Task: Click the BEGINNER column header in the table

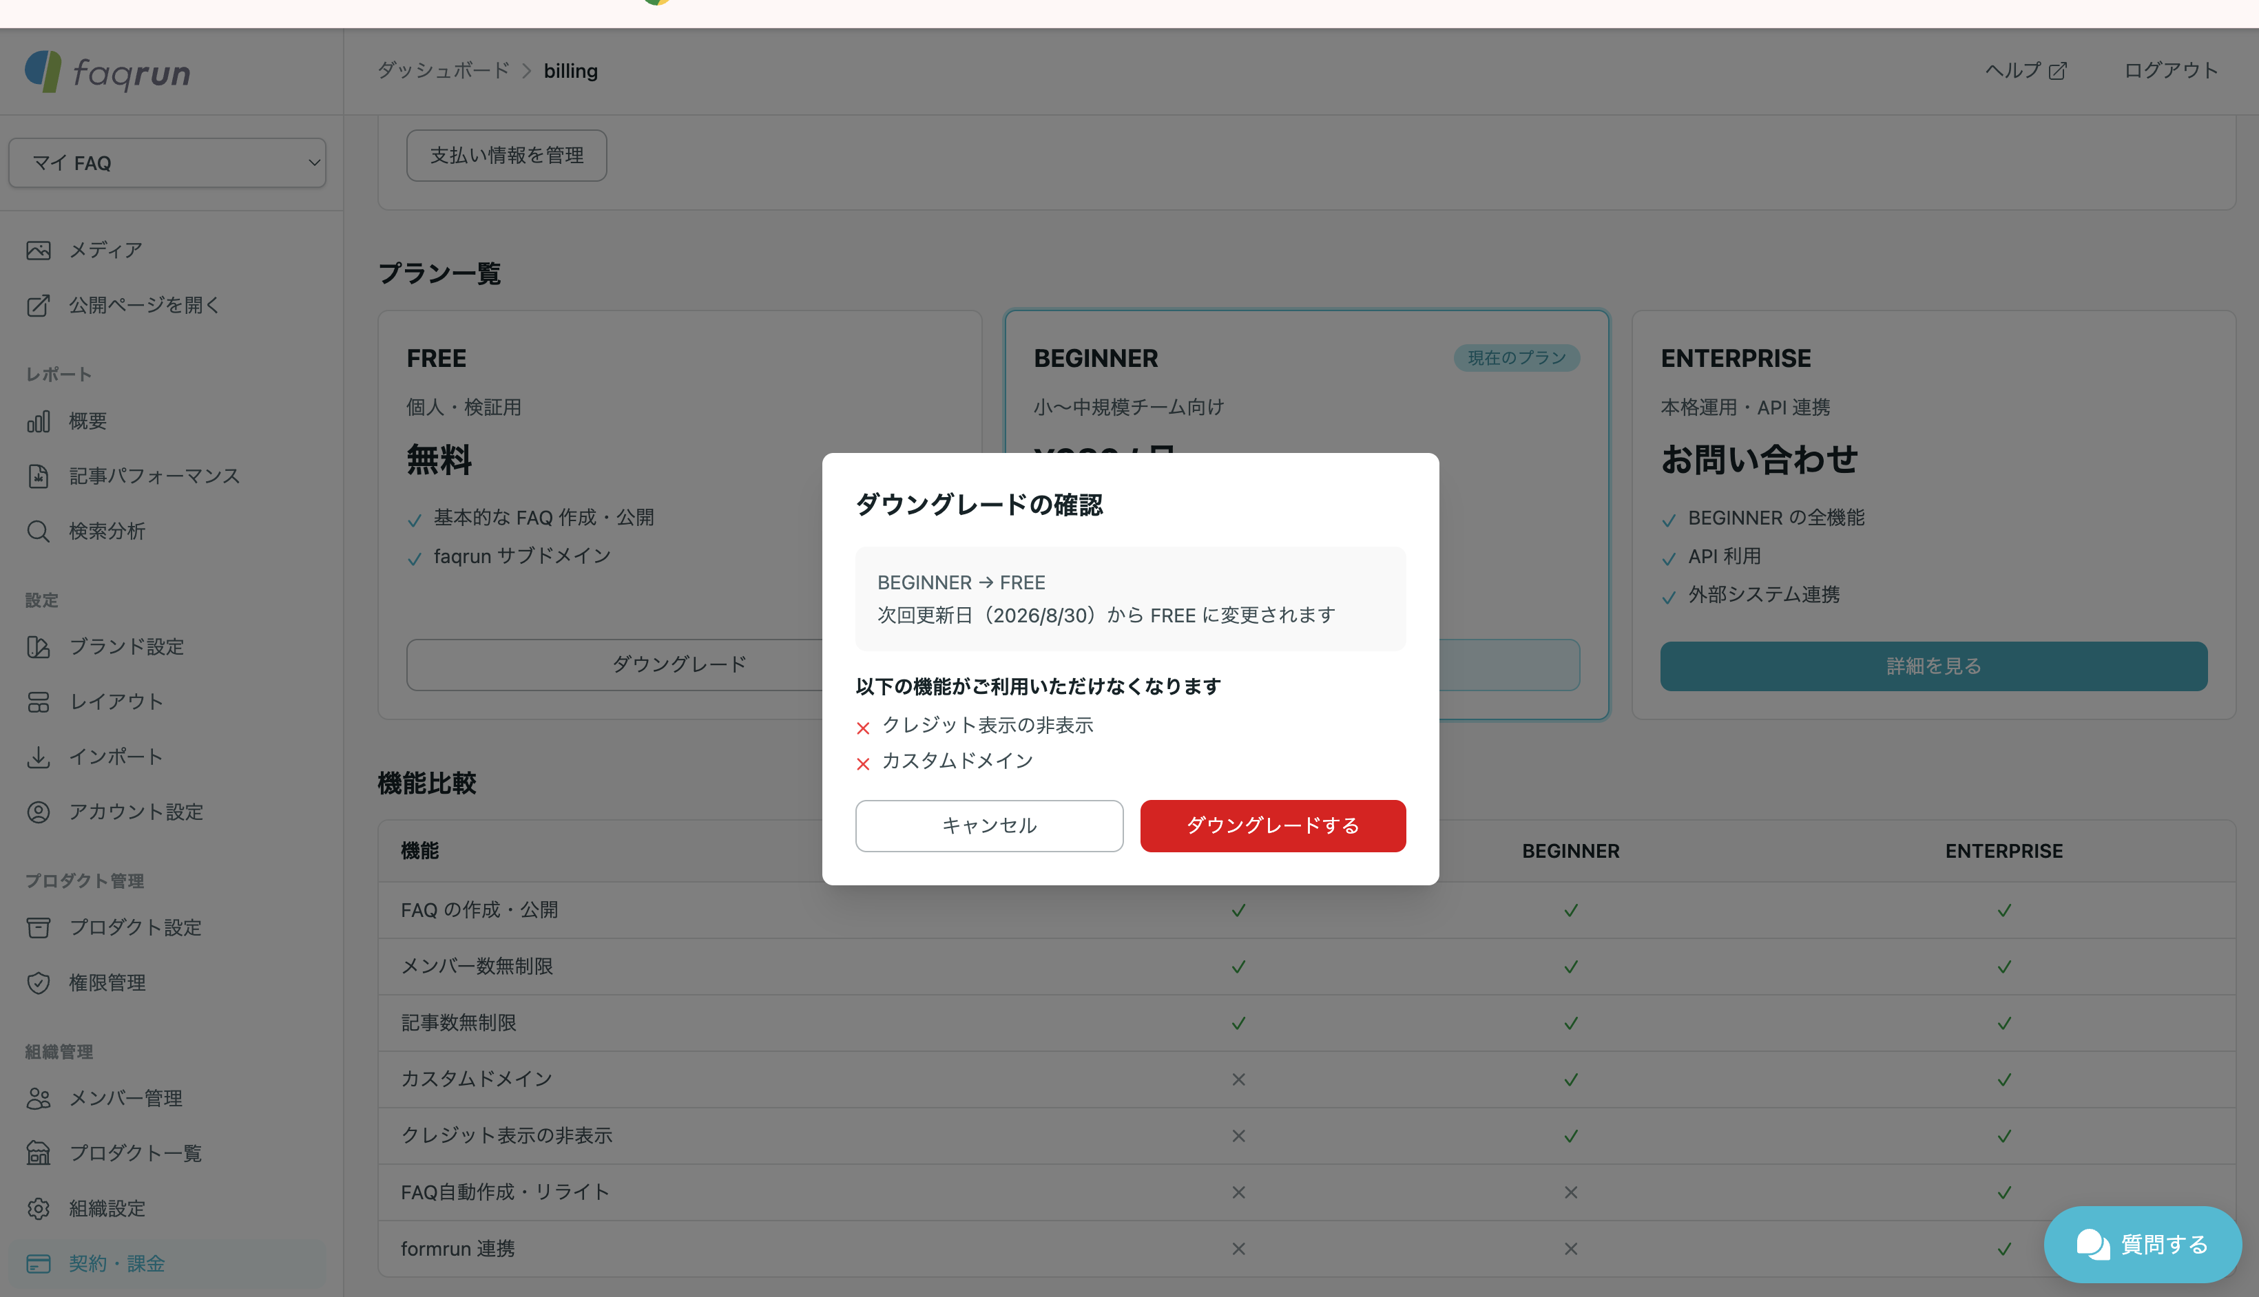Action: 1571,852
